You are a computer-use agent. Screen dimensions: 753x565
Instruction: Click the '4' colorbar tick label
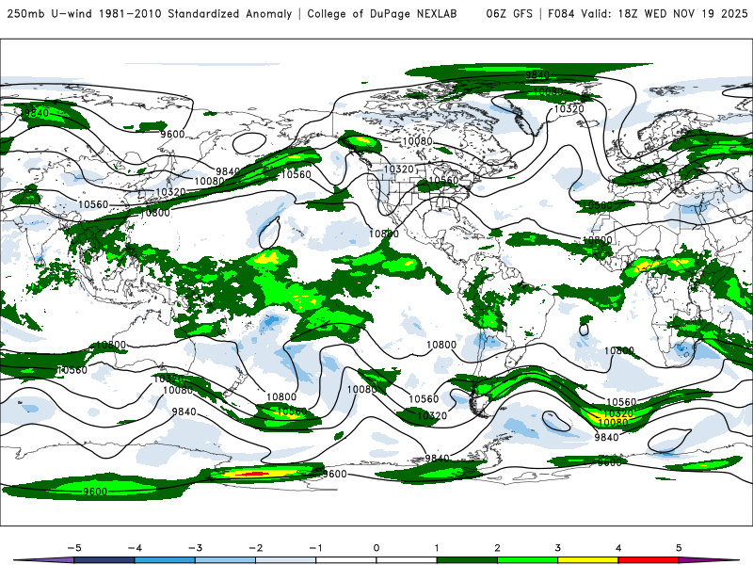618,548
